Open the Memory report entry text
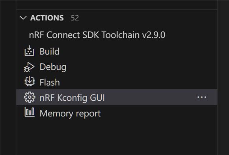Screen dimensions: 229x155 (70, 113)
